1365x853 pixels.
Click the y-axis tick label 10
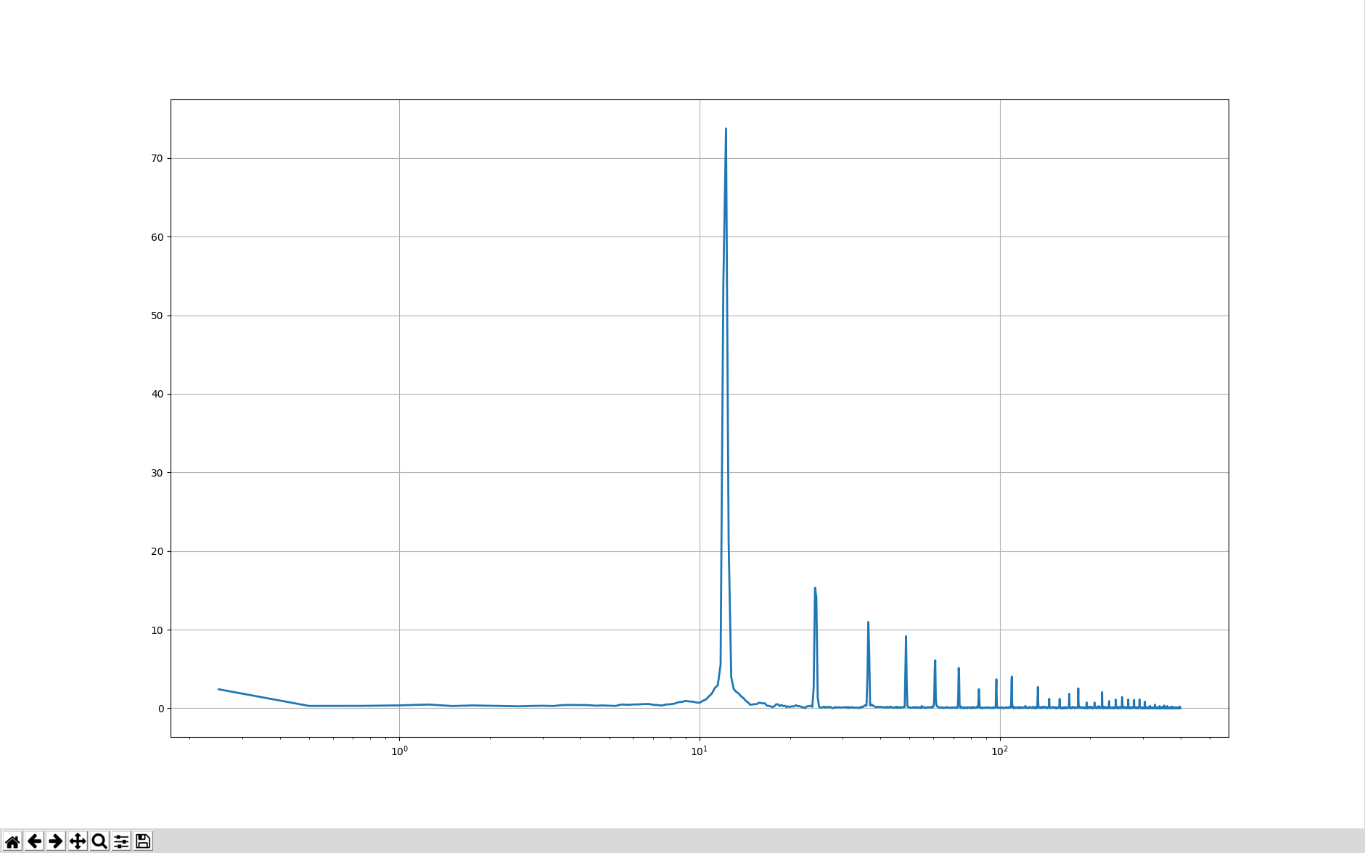coord(157,630)
